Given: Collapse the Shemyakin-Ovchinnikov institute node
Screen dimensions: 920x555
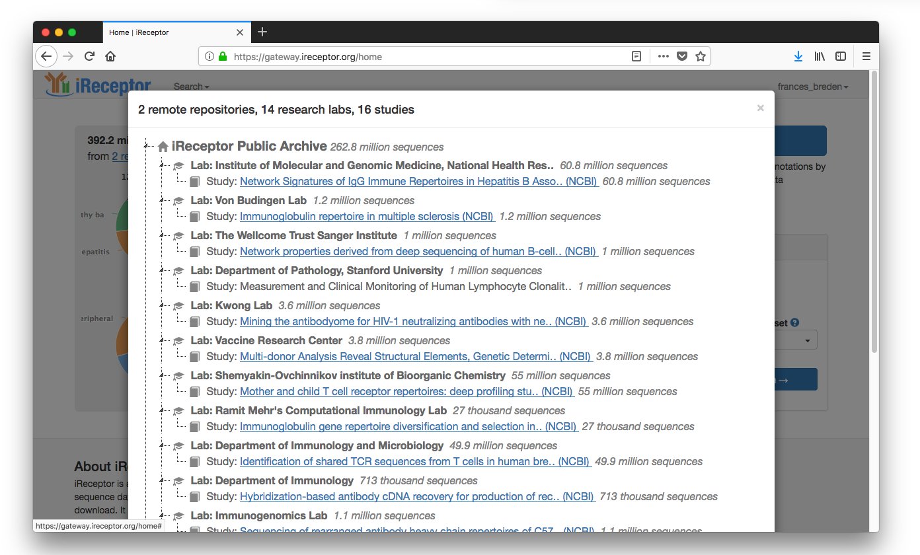Looking at the screenshot, I should pos(161,374).
